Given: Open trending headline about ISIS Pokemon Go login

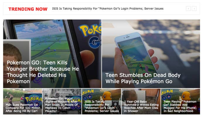Looking at the screenshot, I should pos(108,8).
